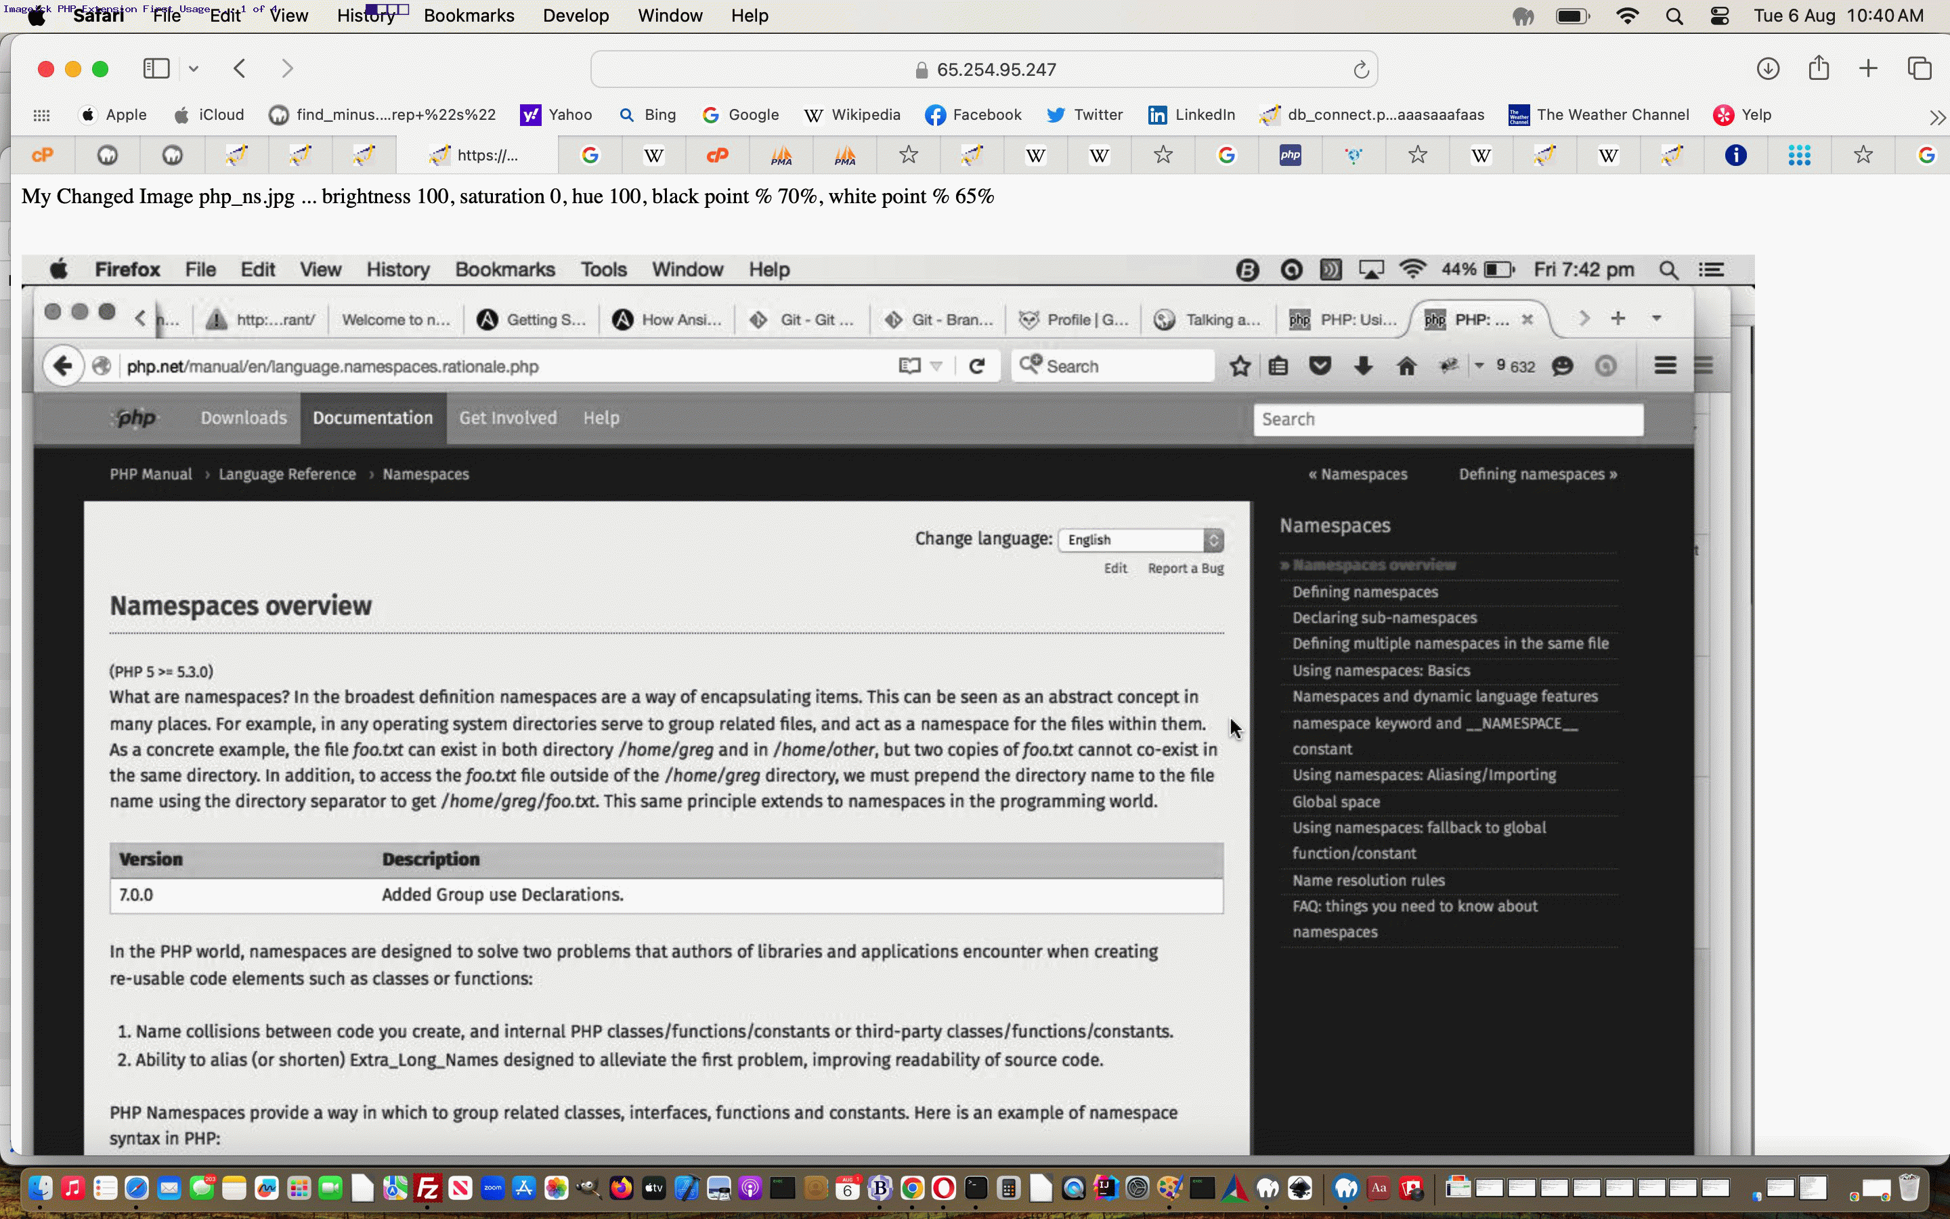Open the LinkedIn bookmark
This screenshot has height=1219, width=1950.
click(1192, 114)
